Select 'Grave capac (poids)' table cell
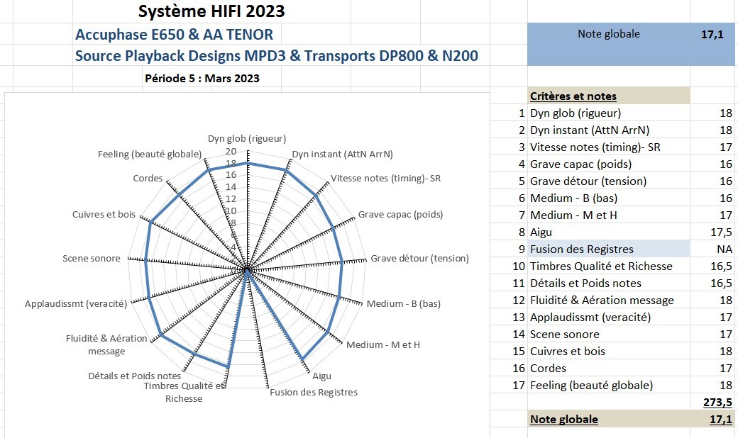738x438 pixels. point(609,164)
